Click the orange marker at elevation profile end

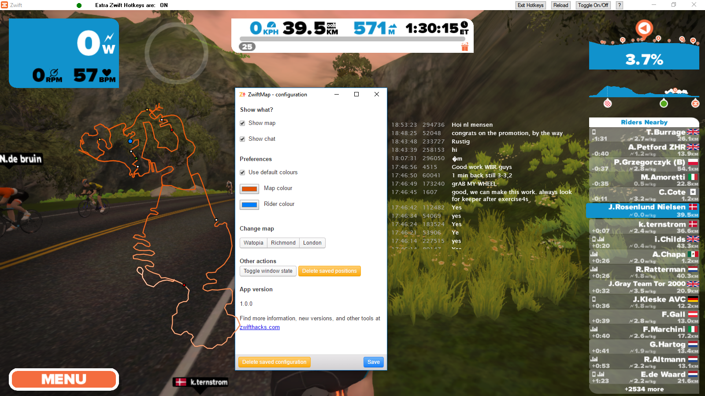coord(695,103)
